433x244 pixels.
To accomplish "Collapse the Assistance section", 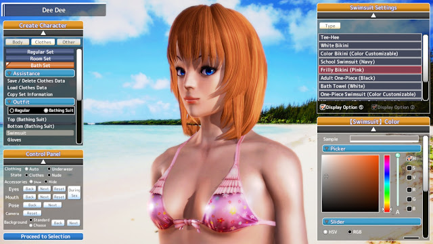I will click(x=9, y=73).
